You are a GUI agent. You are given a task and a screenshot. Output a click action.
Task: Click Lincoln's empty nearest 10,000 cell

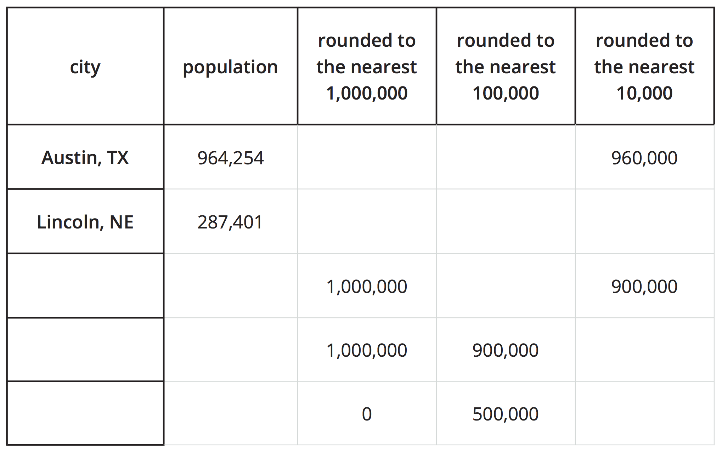644,222
